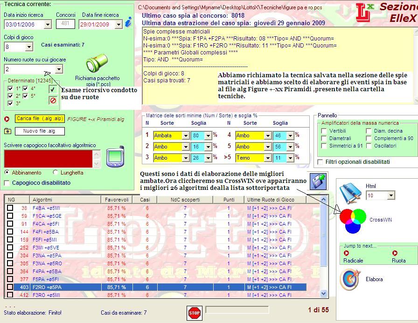Screen dimensions: 418x323
Task: Open the soglia 46 percent dropdown
Action: click(290, 136)
